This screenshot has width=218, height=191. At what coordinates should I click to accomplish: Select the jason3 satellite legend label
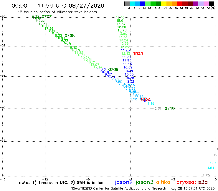(x=144, y=182)
